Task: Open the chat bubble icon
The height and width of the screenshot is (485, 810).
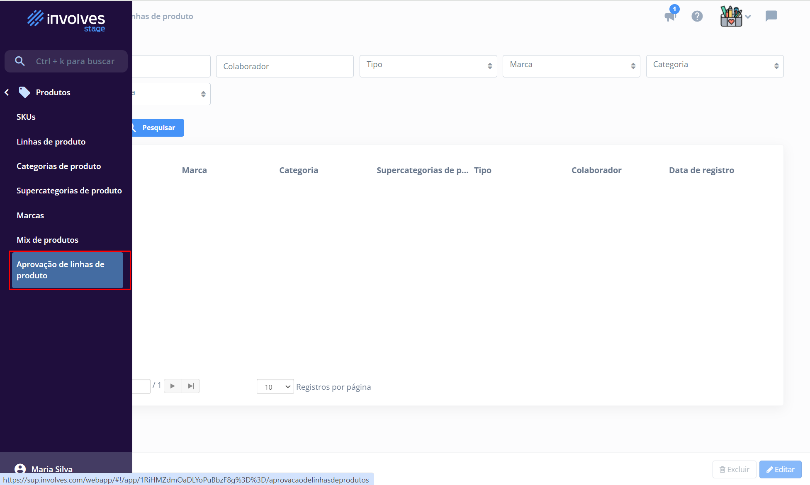Action: 771,16
